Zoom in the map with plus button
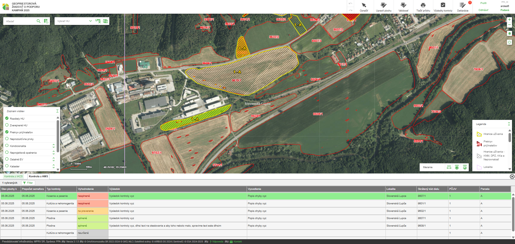This screenshot has height=244, width=515. [509, 20]
